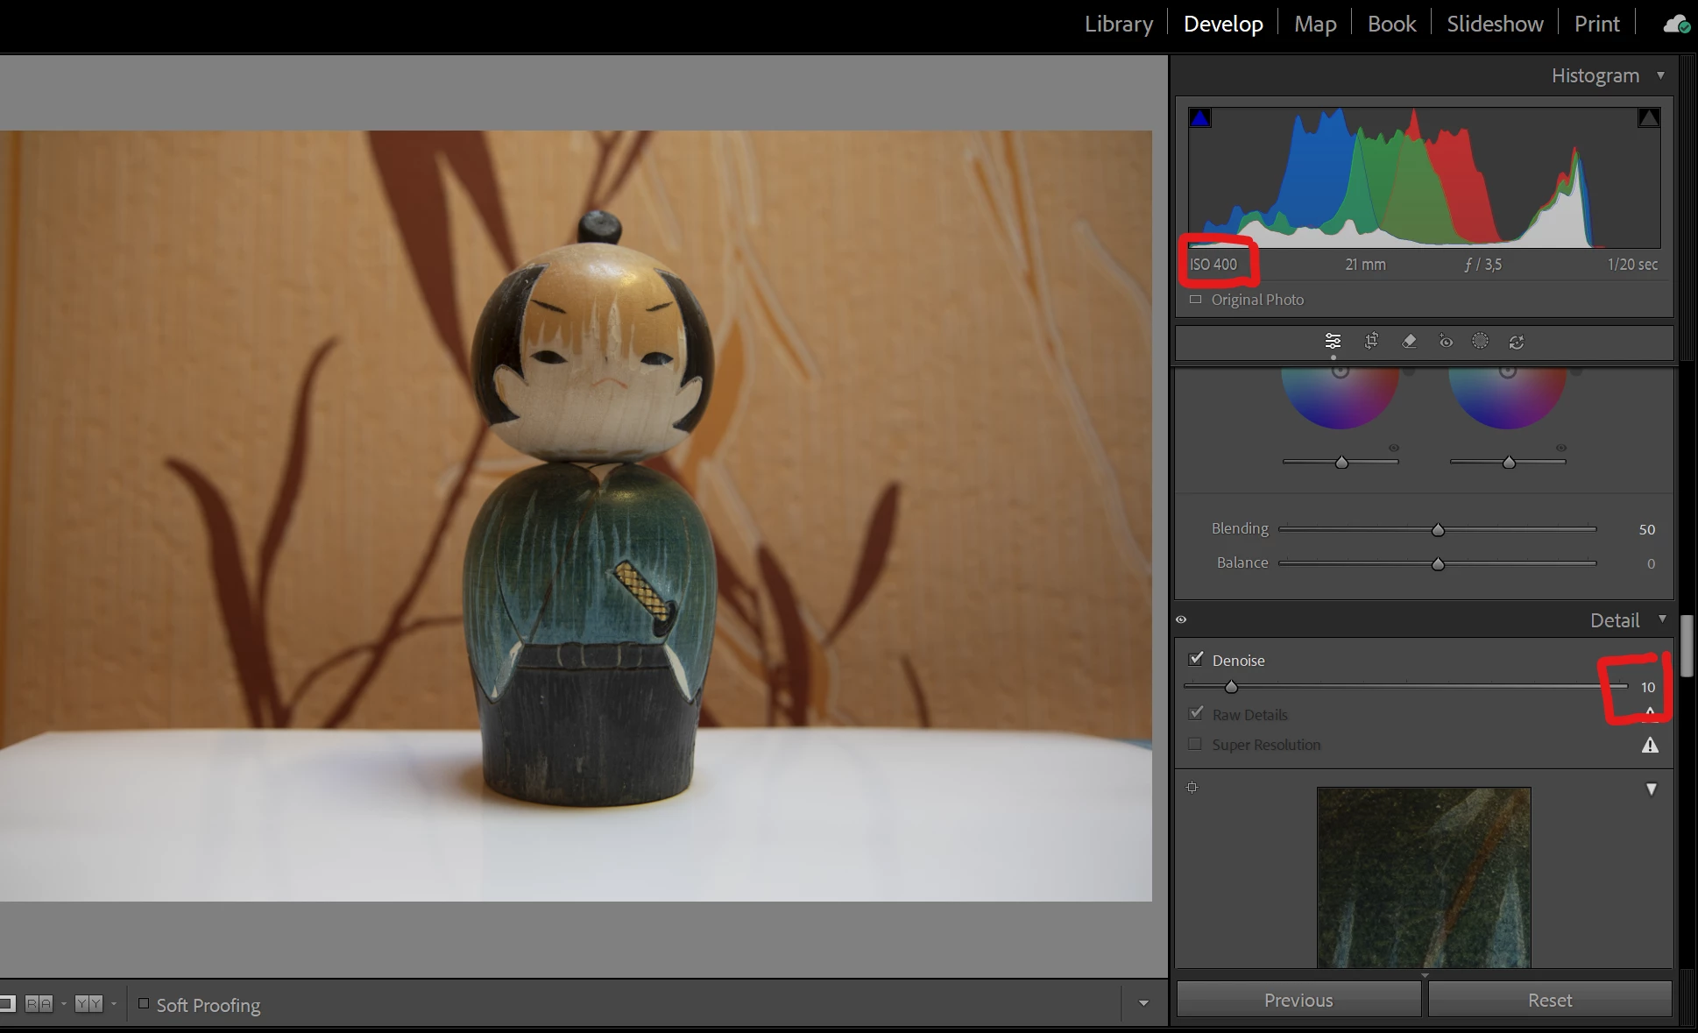Switch to the Library module

[1118, 24]
